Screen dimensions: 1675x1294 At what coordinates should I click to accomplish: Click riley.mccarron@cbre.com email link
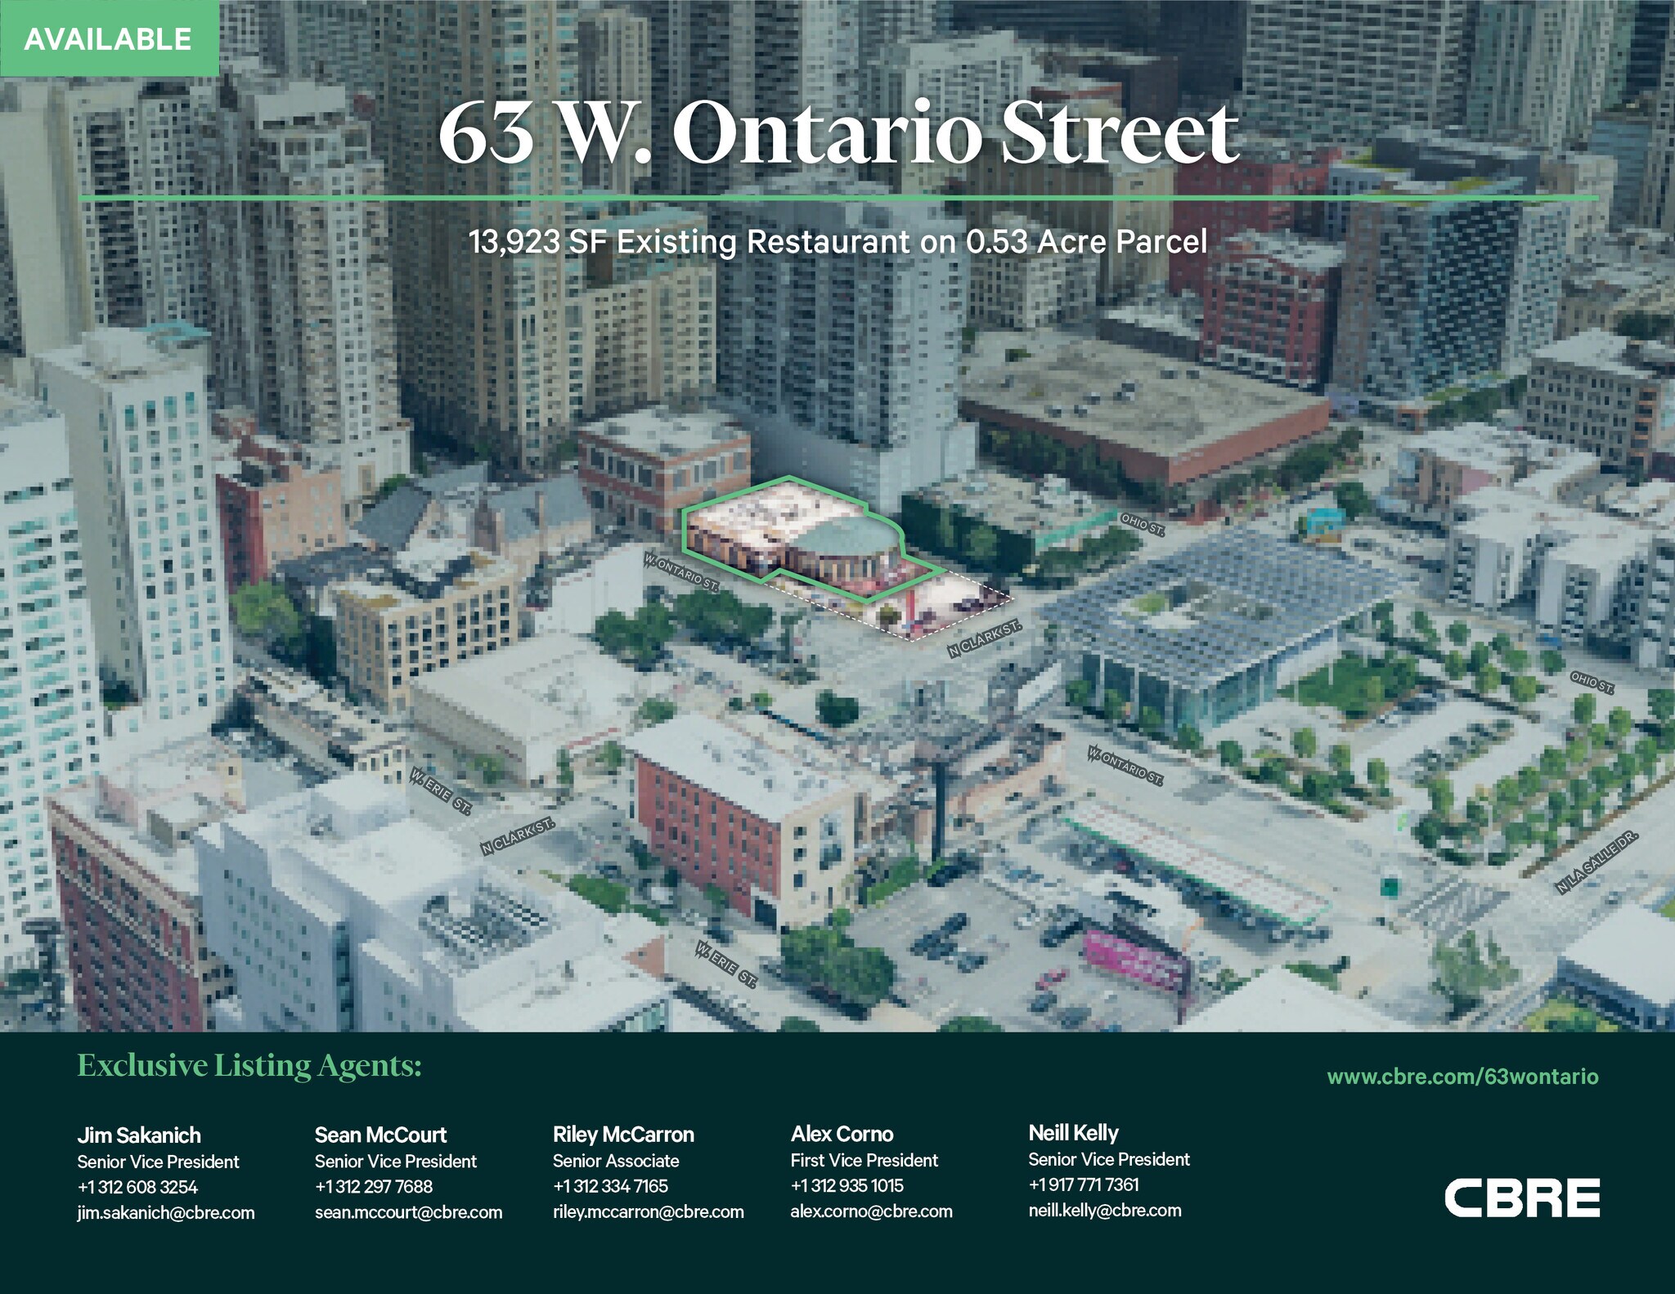(648, 1211)
